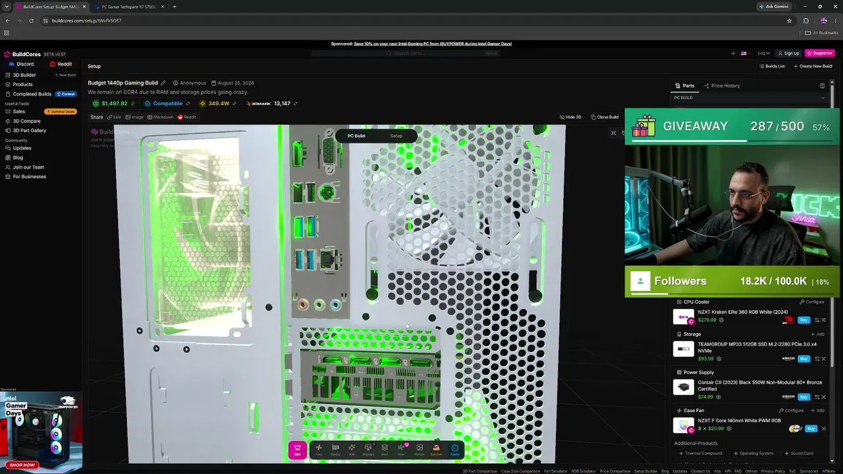The height and width of the screenshot is (474, 843).
Task: Copy share Link for build
Action: tap(114, 117)
